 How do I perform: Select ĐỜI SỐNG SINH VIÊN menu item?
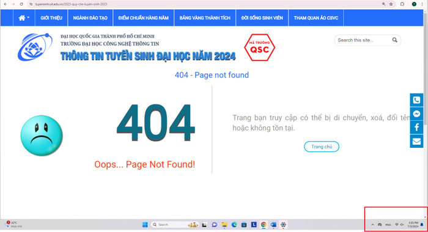(262, 18)
